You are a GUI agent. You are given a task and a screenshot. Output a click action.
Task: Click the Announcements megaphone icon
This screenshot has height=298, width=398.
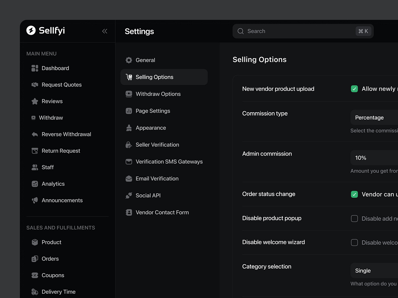pyautogui.click(x=34, y=200)
